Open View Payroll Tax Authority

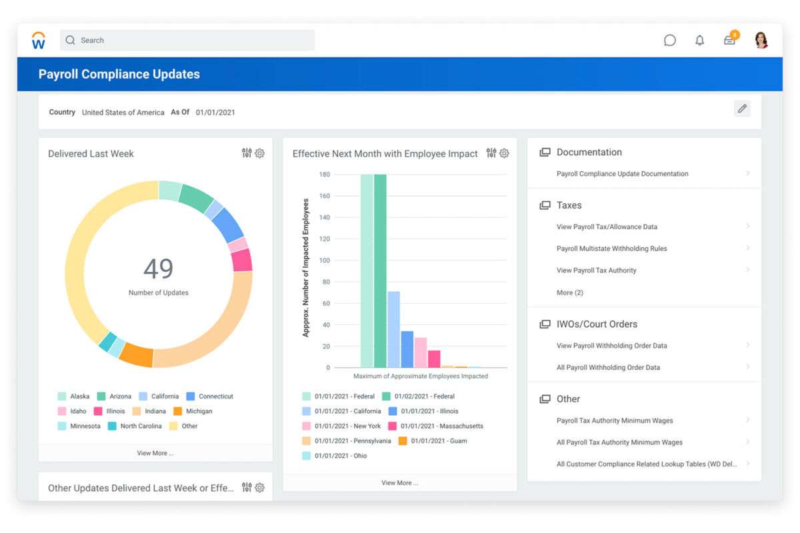596,270
